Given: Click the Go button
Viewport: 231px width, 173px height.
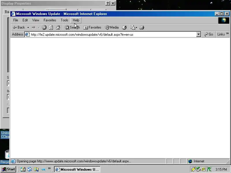Looking at the screenshot, I should click(208, 34).
